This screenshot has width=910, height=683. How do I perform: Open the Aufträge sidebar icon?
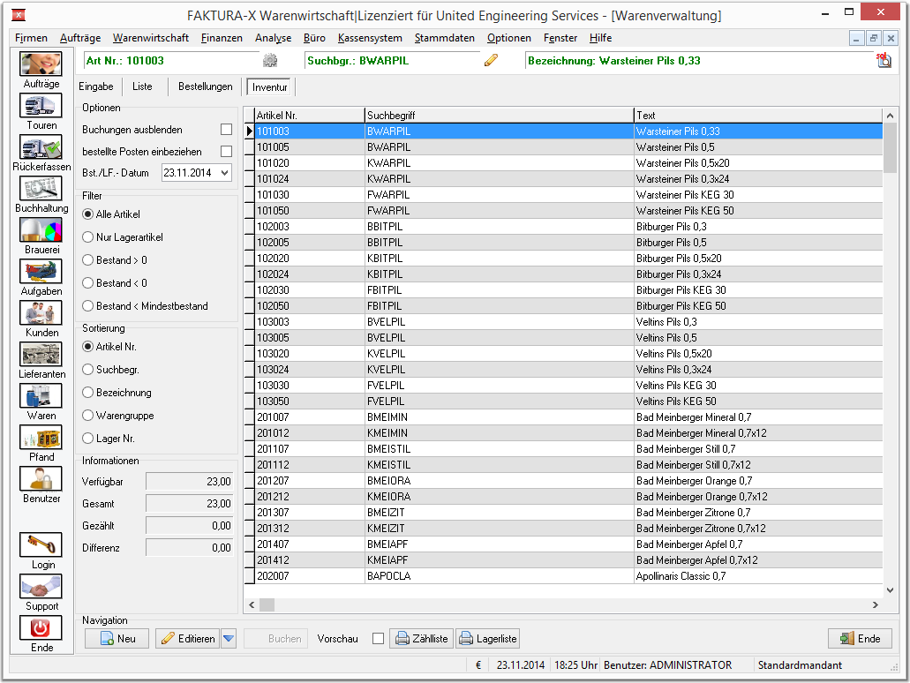tap(41, 64)
